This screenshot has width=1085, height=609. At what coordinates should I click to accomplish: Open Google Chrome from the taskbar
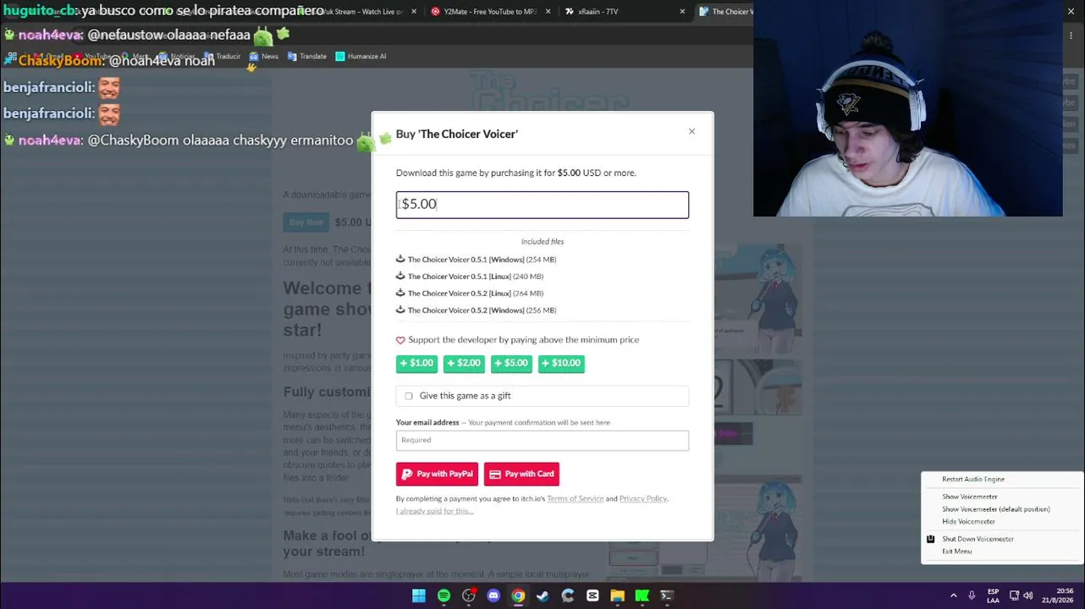tap(518, 595)
